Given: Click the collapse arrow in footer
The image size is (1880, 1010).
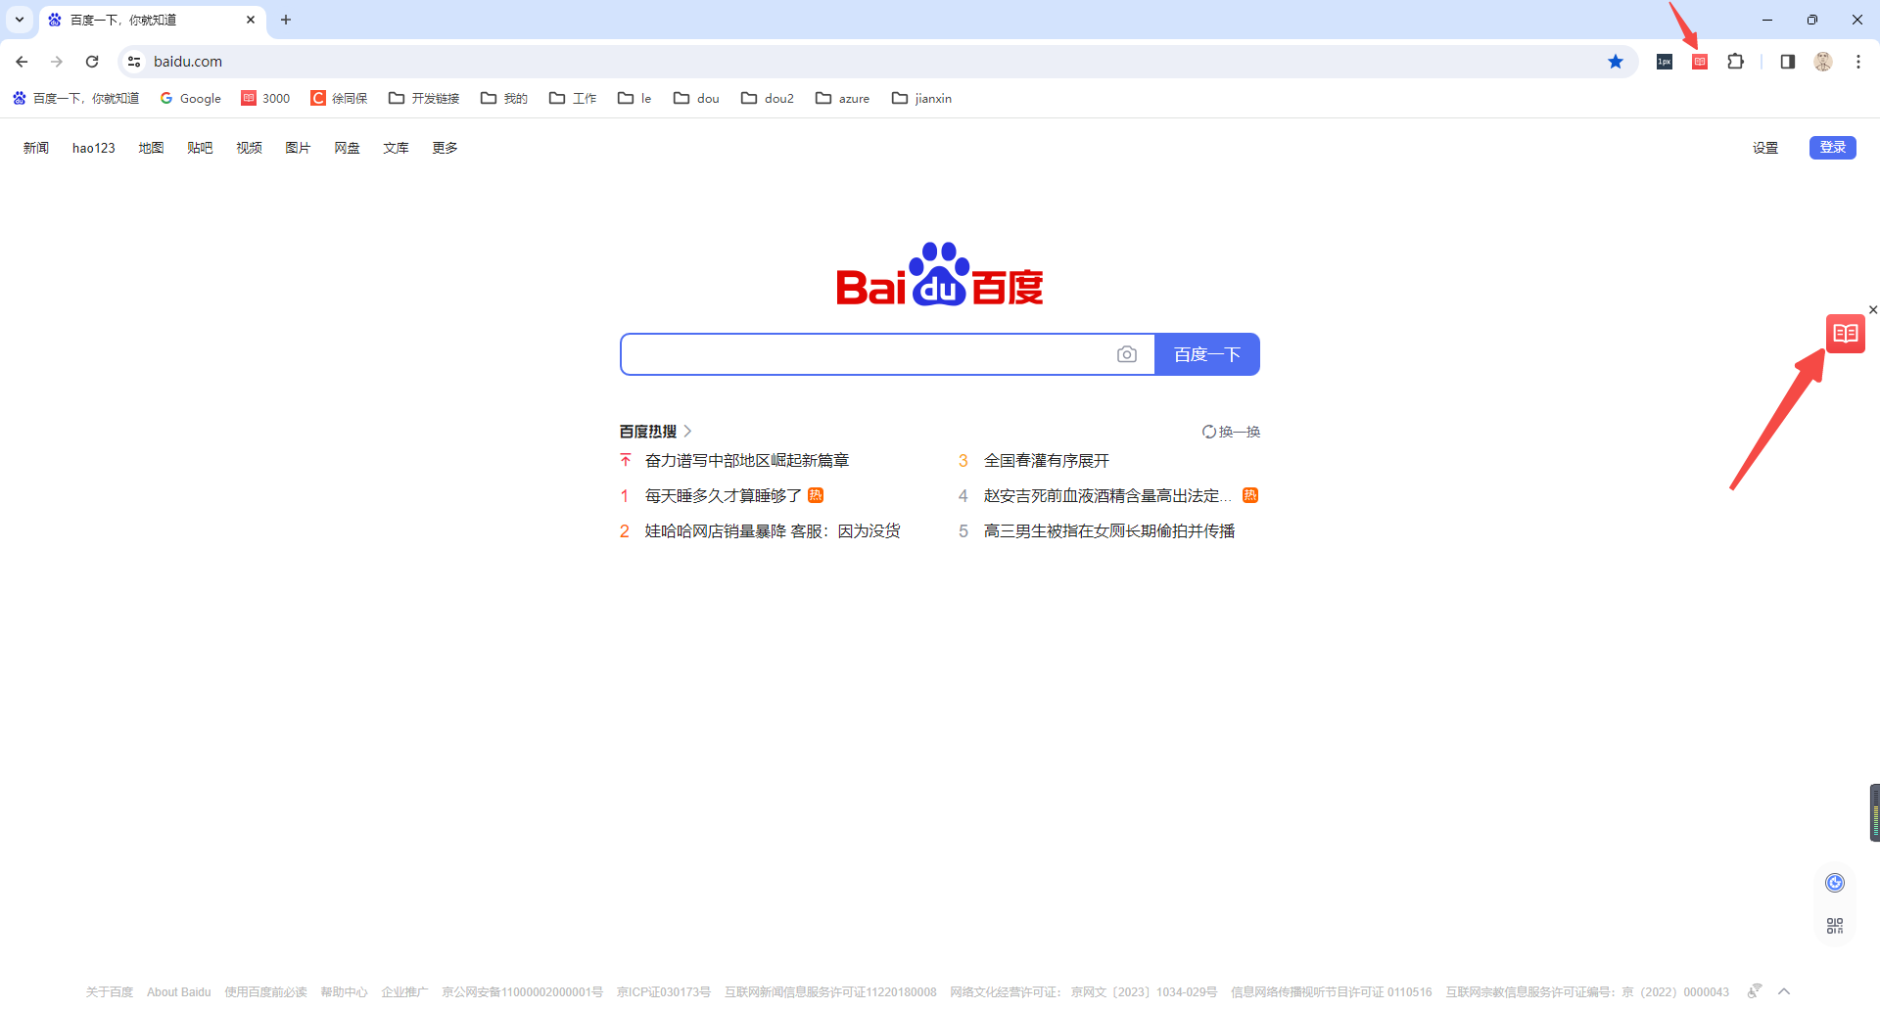Looking at the screenshot, I should [1784, 991].
